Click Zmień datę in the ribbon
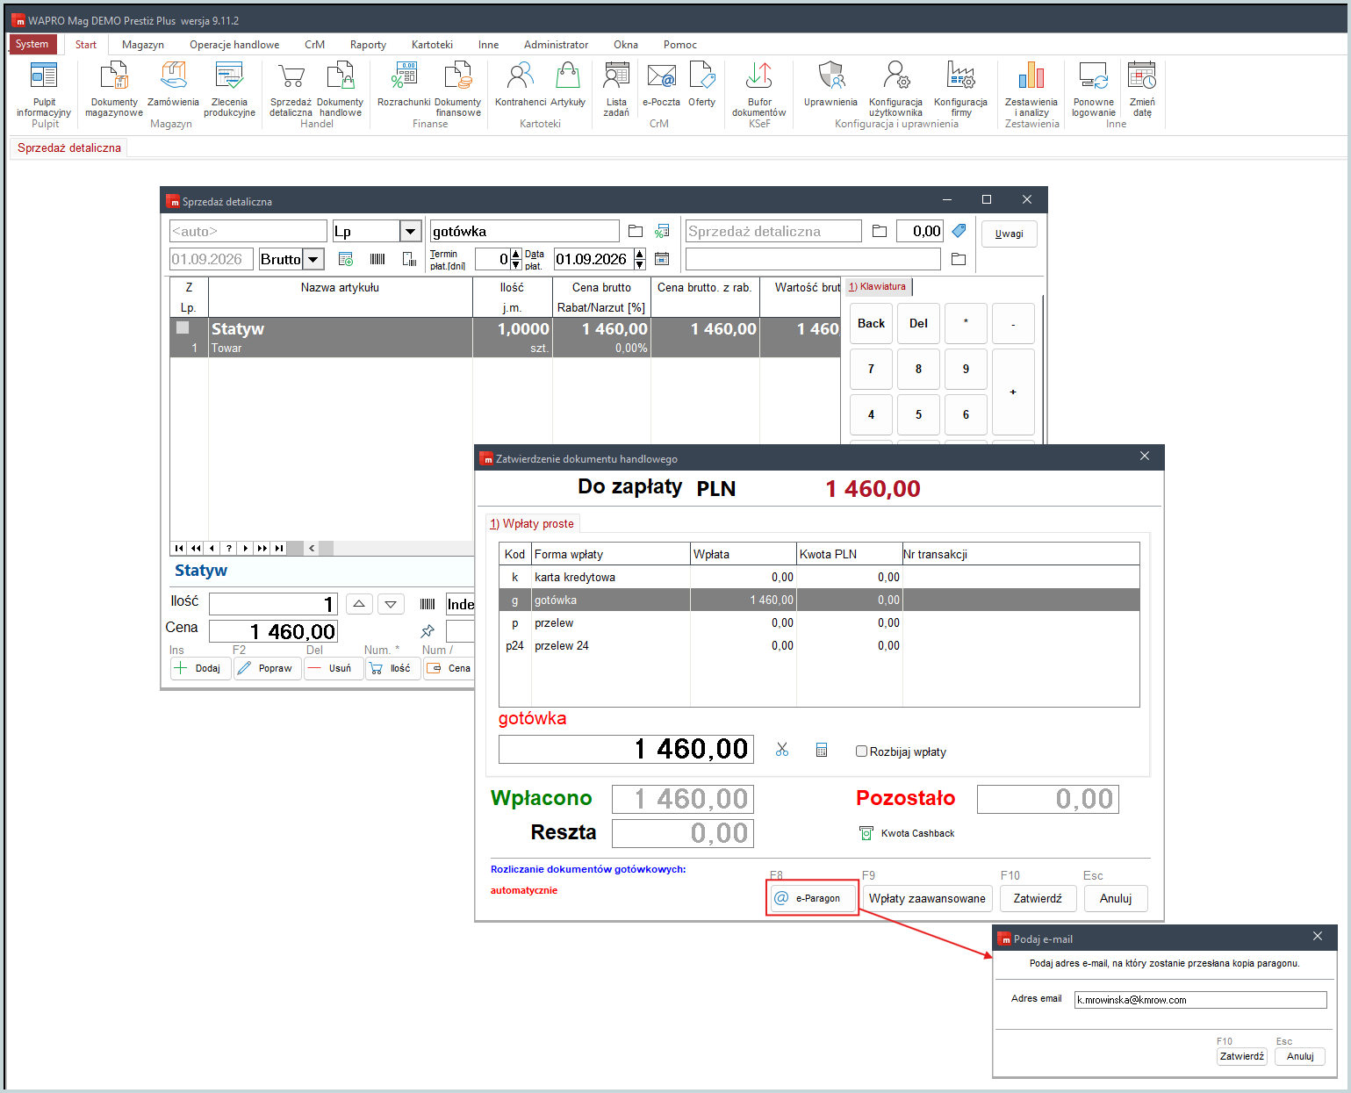 tap(1142, 89)
